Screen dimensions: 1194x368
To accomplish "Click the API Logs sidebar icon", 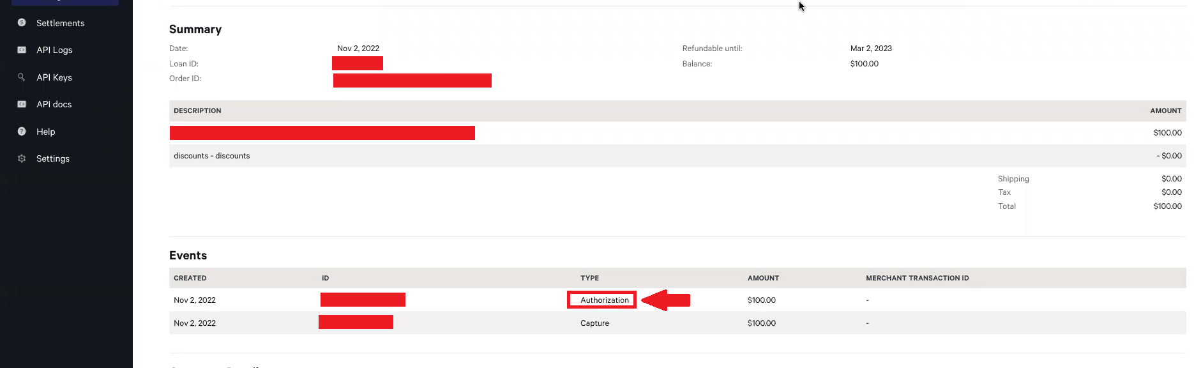I will tap(22, 50).
